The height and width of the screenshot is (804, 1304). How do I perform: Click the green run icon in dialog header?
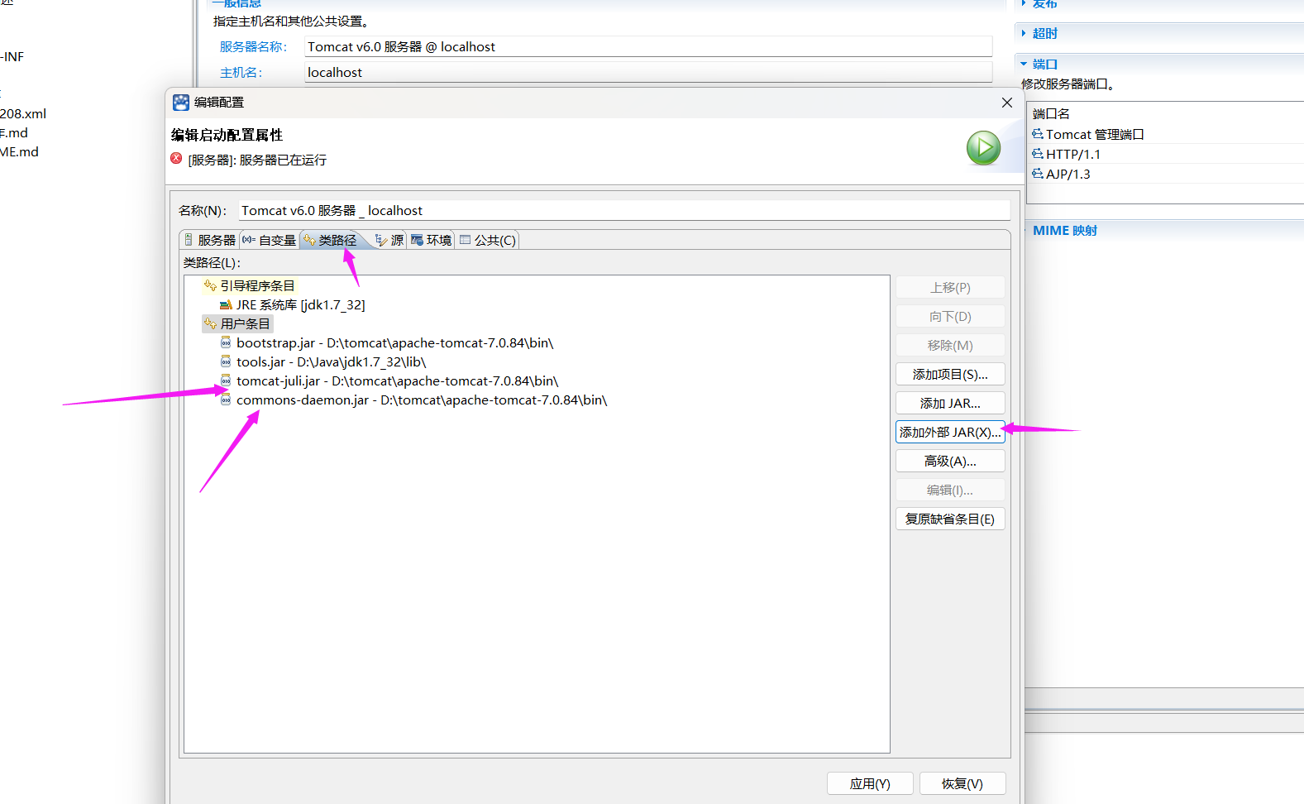pos(983,148)
